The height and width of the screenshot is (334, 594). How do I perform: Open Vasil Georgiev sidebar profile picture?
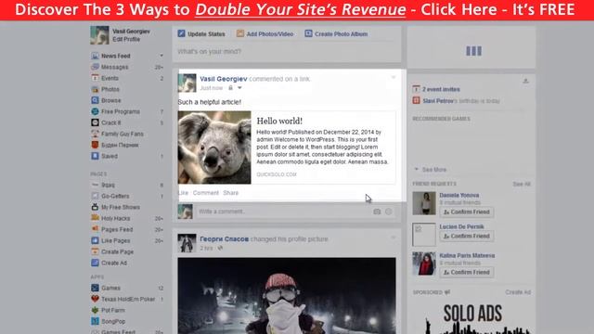coord(99,35)
